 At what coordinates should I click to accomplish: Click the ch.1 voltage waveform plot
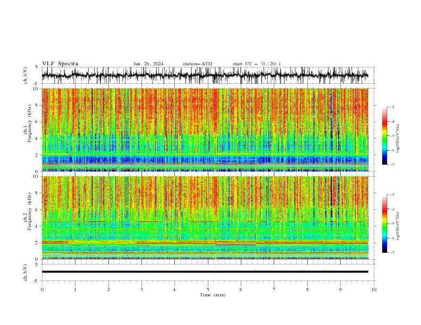205,75
